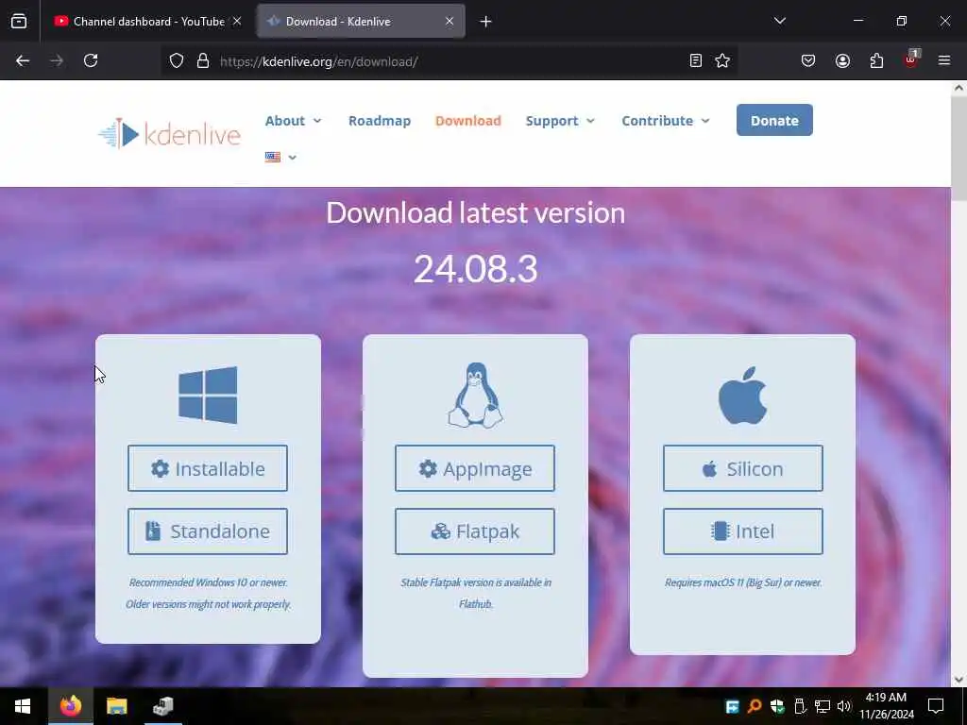Viewport: 967px width, 725px height.
Task: Bookmark this page with the star
Action: (x=722, y=61)
